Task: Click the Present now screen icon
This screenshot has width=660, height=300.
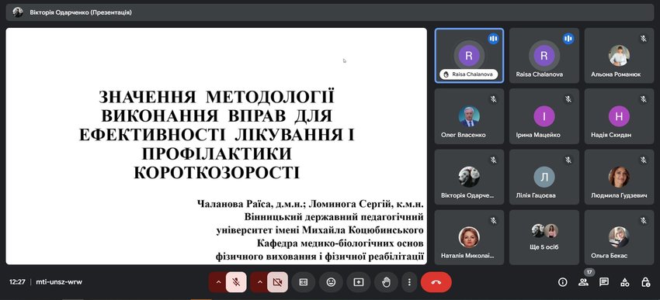Action: coord(358,282)
